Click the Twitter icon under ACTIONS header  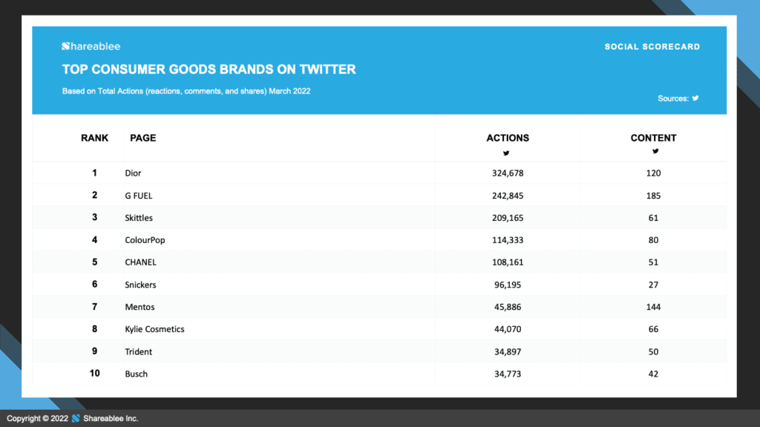pos(506,153)
